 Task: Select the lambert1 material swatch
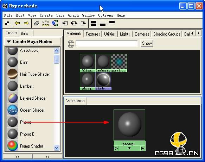[103, 63]
